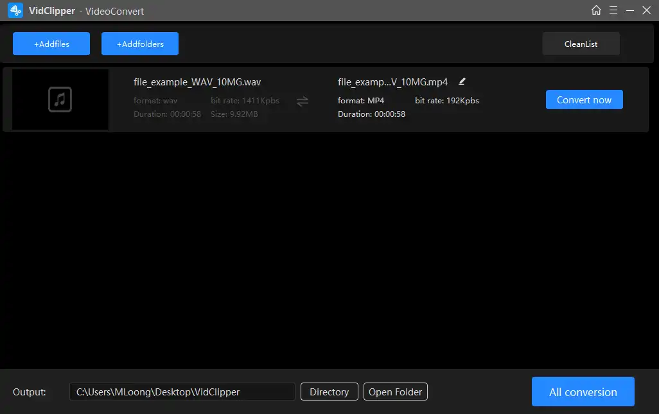Clear the list with CleanList
Image resolution: width=659 pixels, height=414 pixels.
(x=581, y=44)
